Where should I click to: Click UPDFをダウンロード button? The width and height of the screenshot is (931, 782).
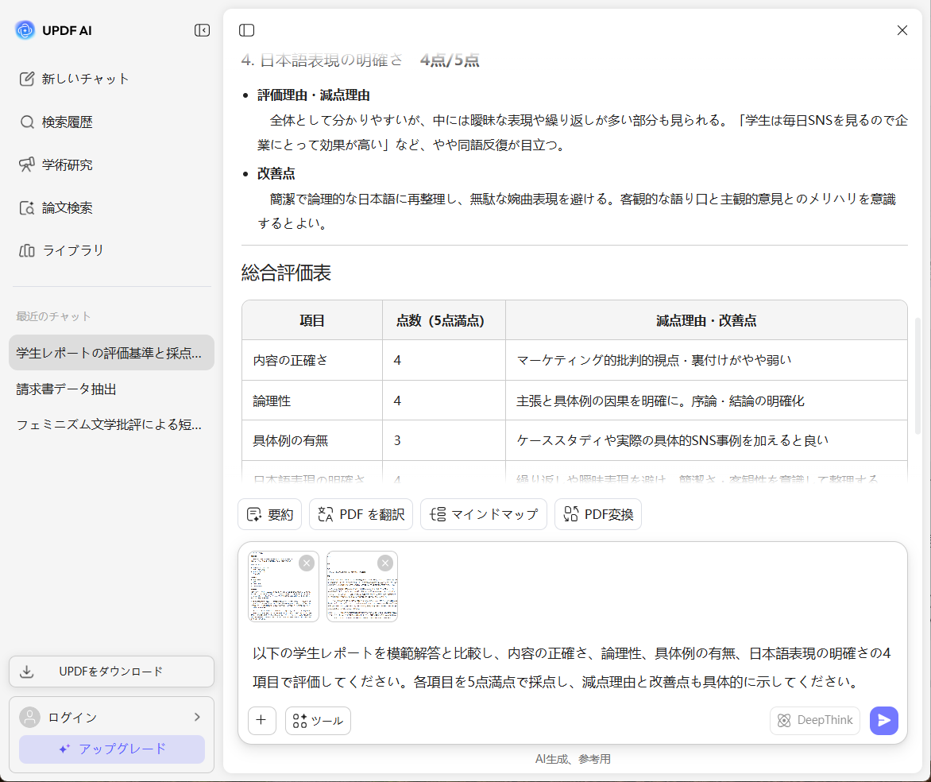112,672
